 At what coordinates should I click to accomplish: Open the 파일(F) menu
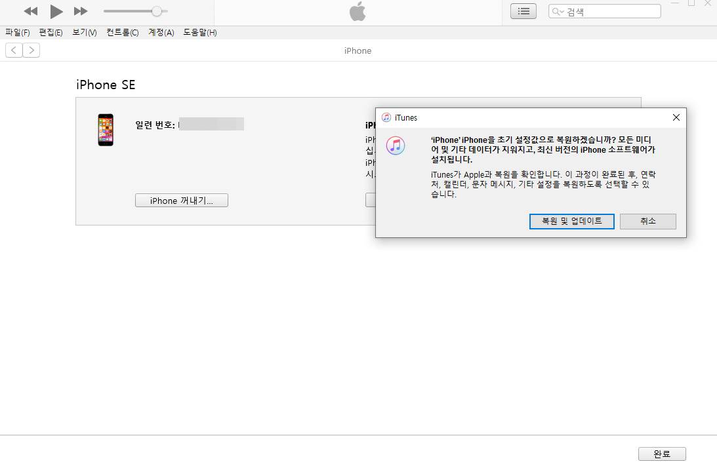(x=17, y=32)
